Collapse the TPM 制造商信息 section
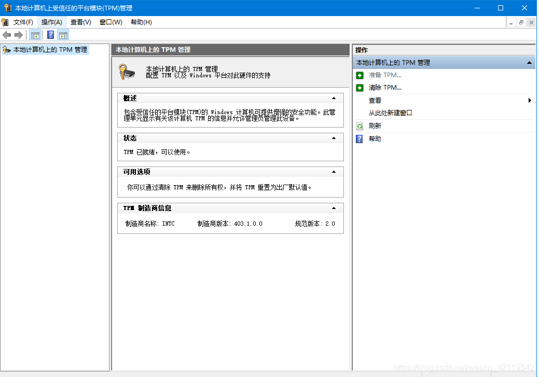The width and height of the screenshot is (539, 377). 334,208
